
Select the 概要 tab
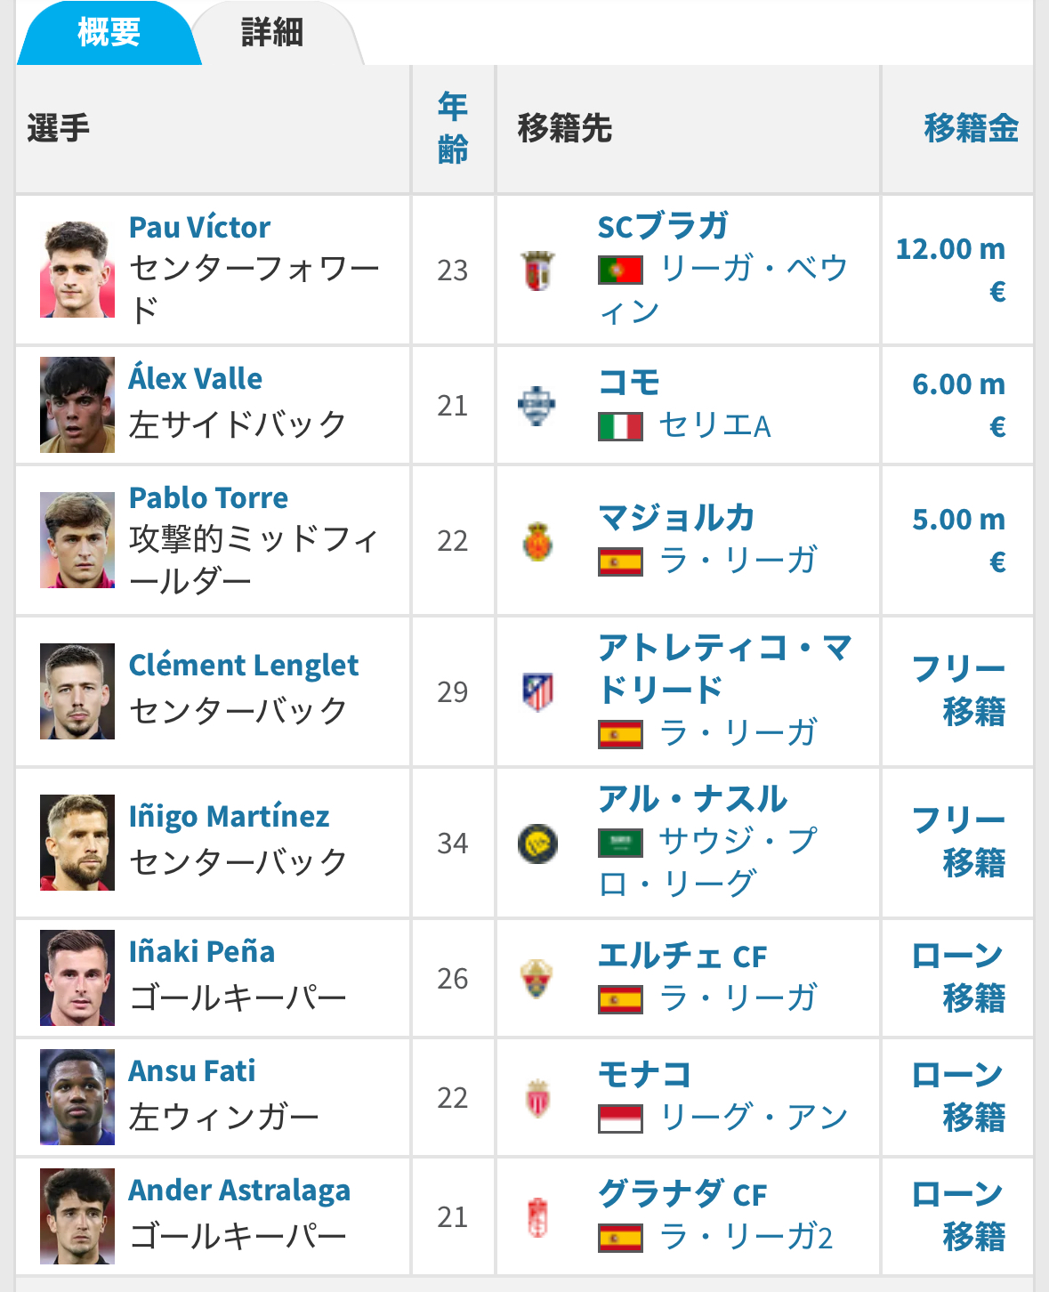[x=109, y=33]
